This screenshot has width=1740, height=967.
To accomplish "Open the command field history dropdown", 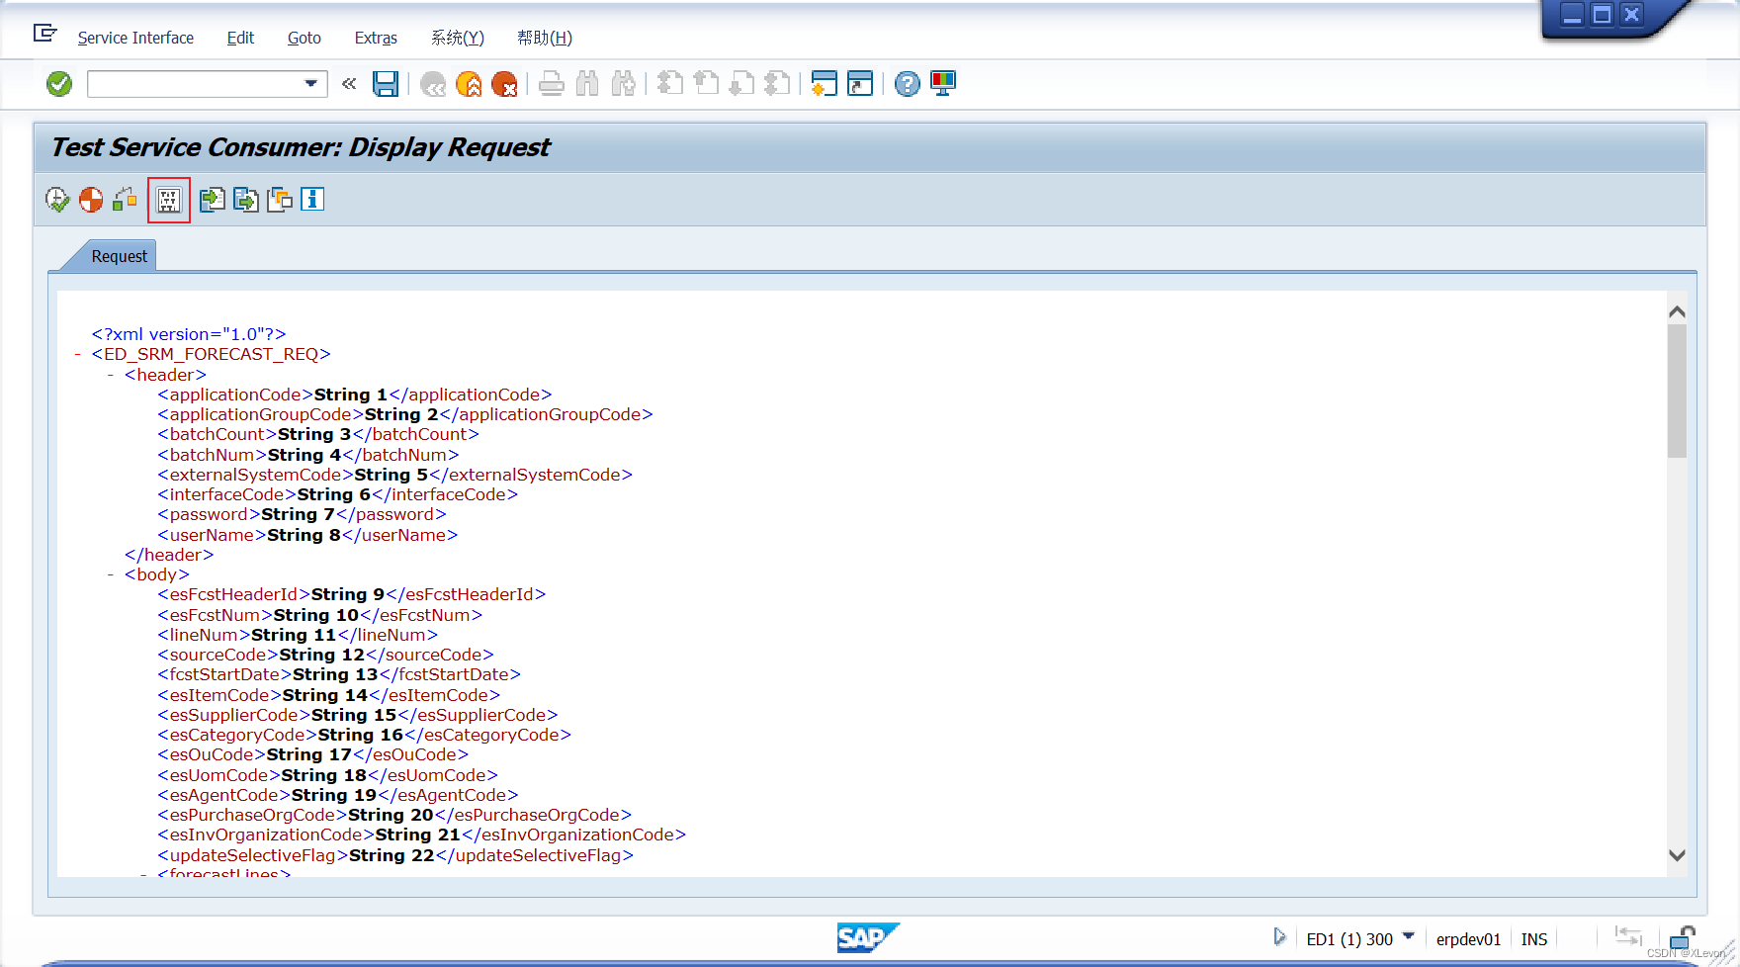I will [x=311, y=84].
